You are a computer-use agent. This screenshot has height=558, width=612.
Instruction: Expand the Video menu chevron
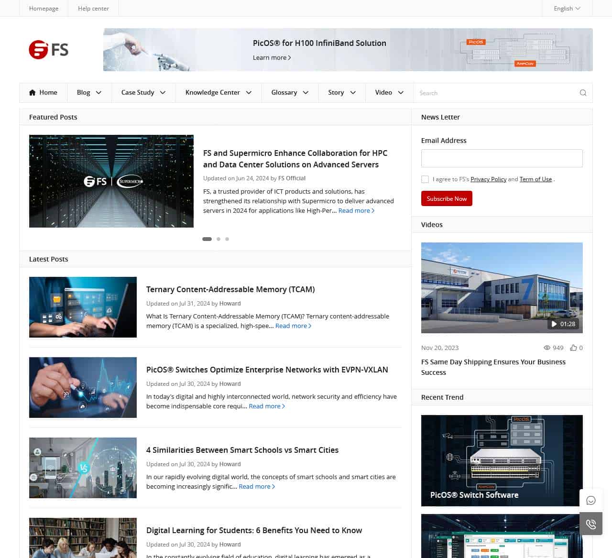[401, 93]
